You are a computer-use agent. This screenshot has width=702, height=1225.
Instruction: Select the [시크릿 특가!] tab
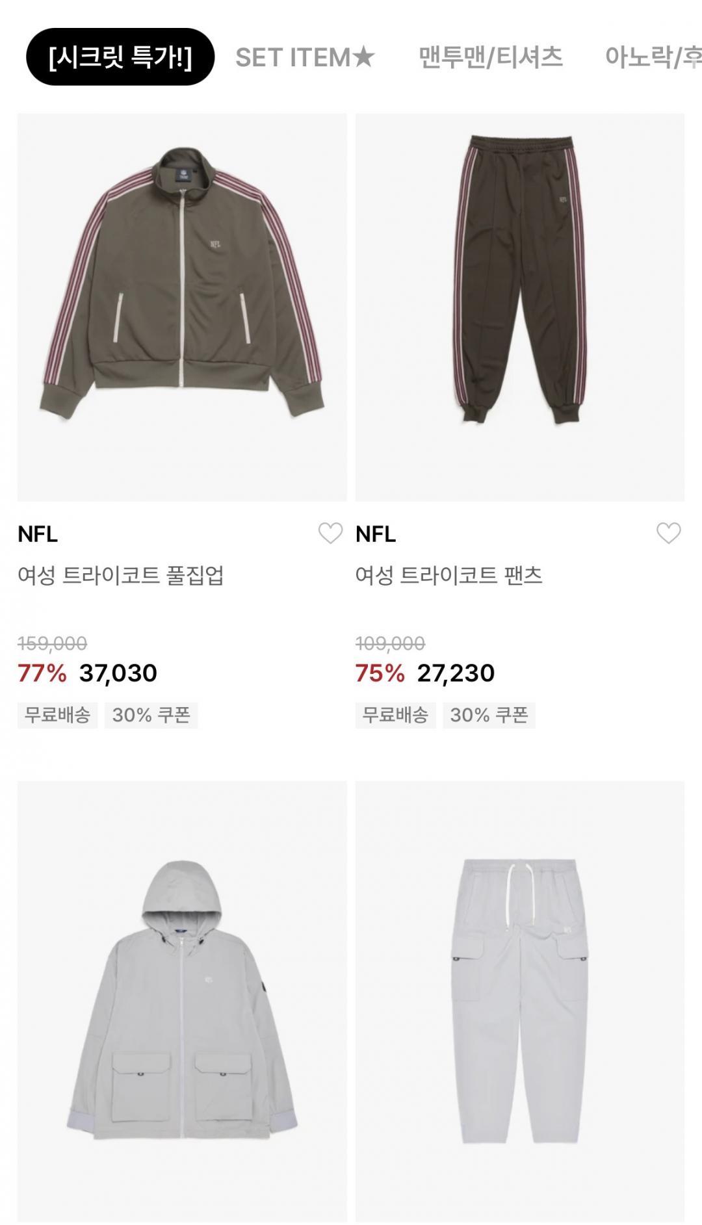pyautogui.click(x=120, y=57)
